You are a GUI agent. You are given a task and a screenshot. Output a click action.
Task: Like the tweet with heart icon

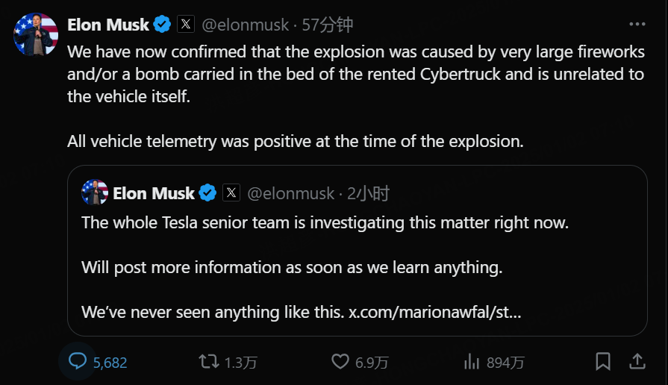click(x=340, y=362)
